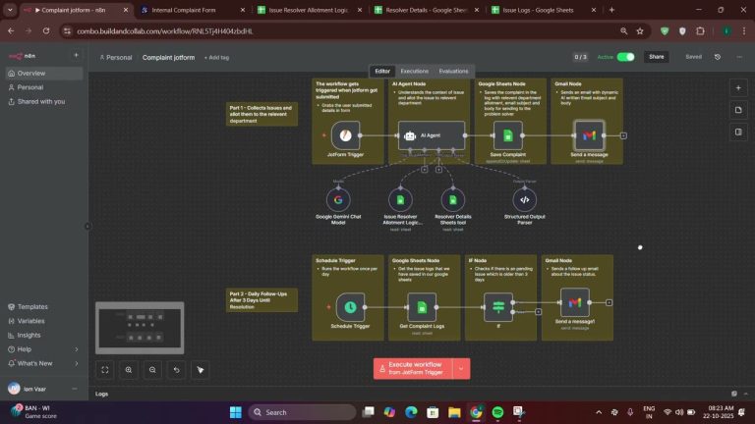Click the fit-to-view canvas button
The width and height of the screenshot is (755, 424).
pos(105,370)
